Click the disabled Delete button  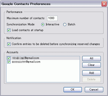click(x=92, y=79)
